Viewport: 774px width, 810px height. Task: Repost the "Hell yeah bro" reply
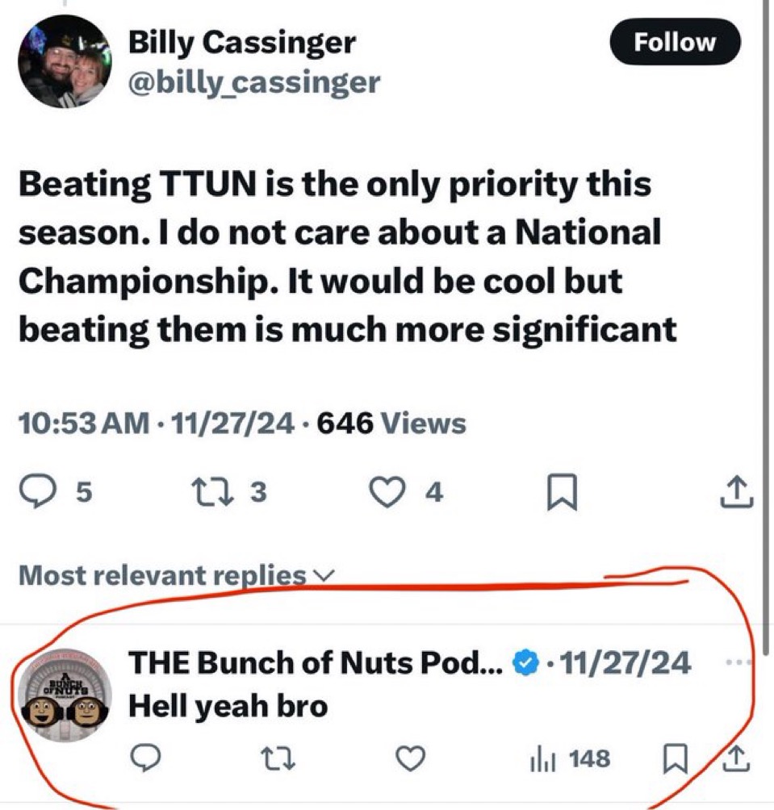coord(276,758)
